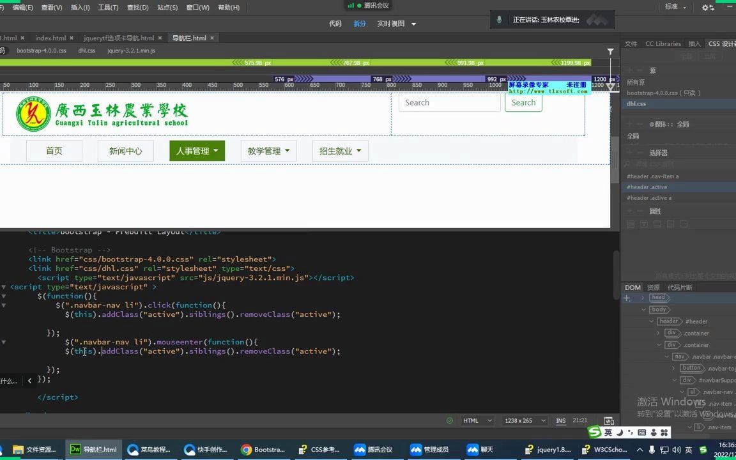The width and height of the screenshot is (736, 460).
Task: Open related file dhl.css
Action: pyautogui.click(x=86, y=50)
